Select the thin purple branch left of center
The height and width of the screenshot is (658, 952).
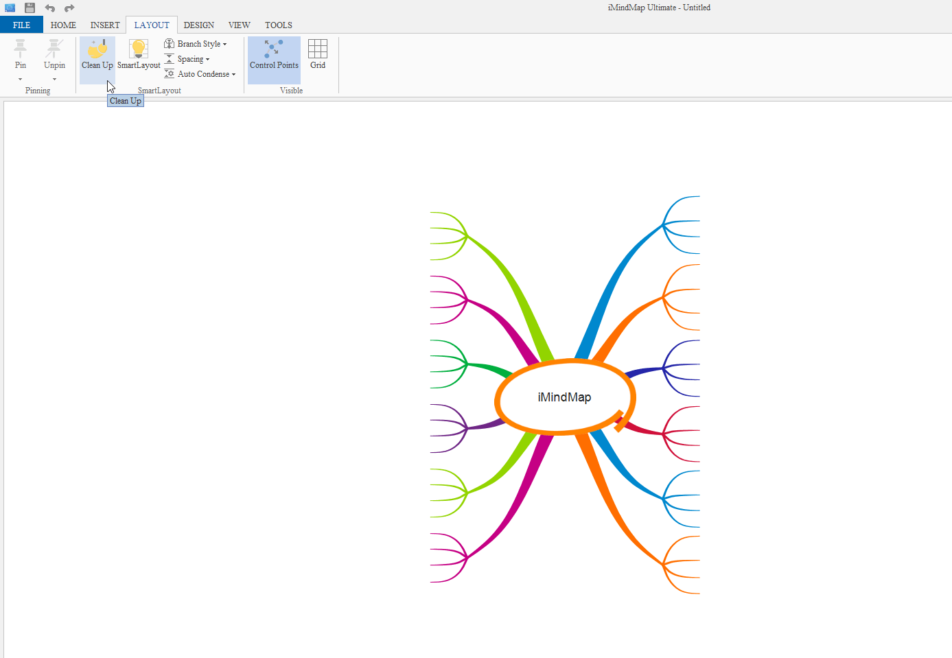pyautogui.click(x=486, y=425)
